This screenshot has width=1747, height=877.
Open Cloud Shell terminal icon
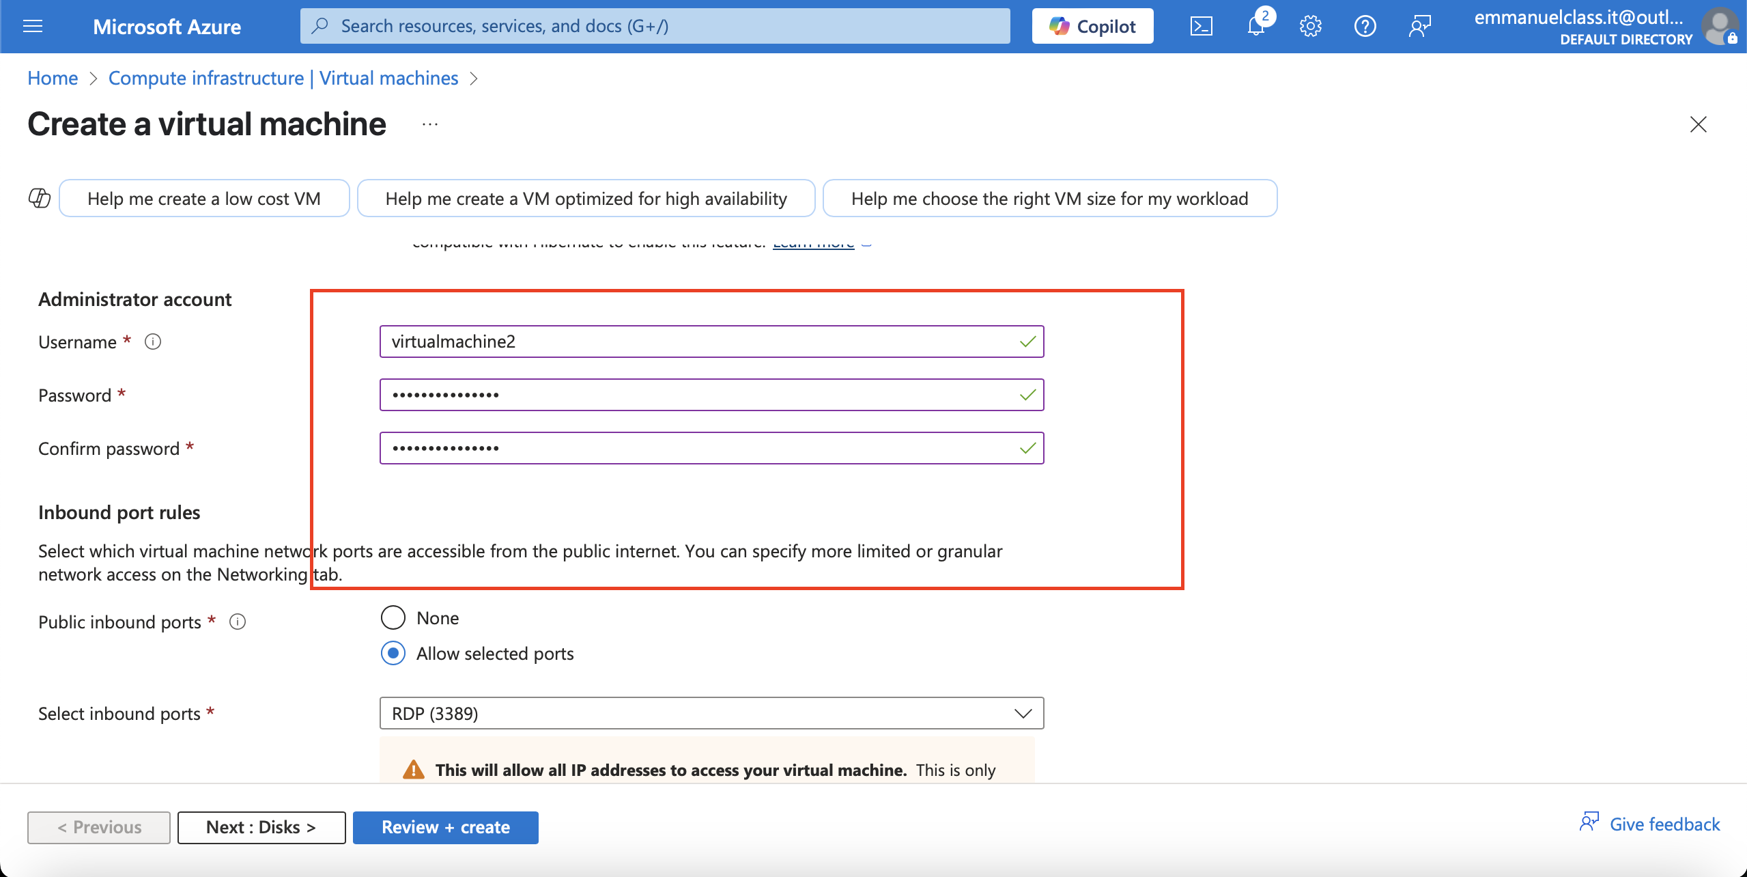click(x=1201, y=27)
